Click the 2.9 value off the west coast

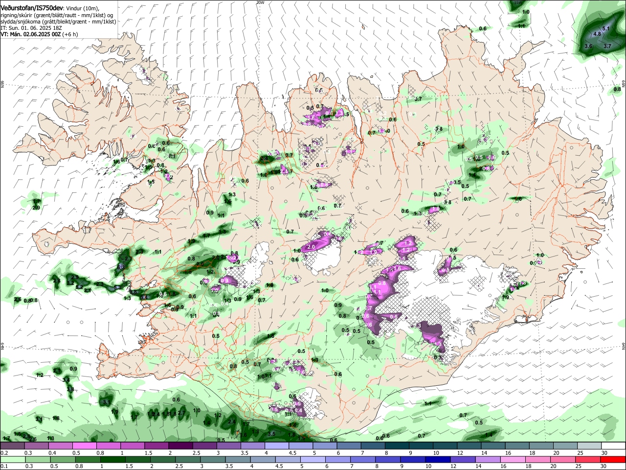pos(36,208)
